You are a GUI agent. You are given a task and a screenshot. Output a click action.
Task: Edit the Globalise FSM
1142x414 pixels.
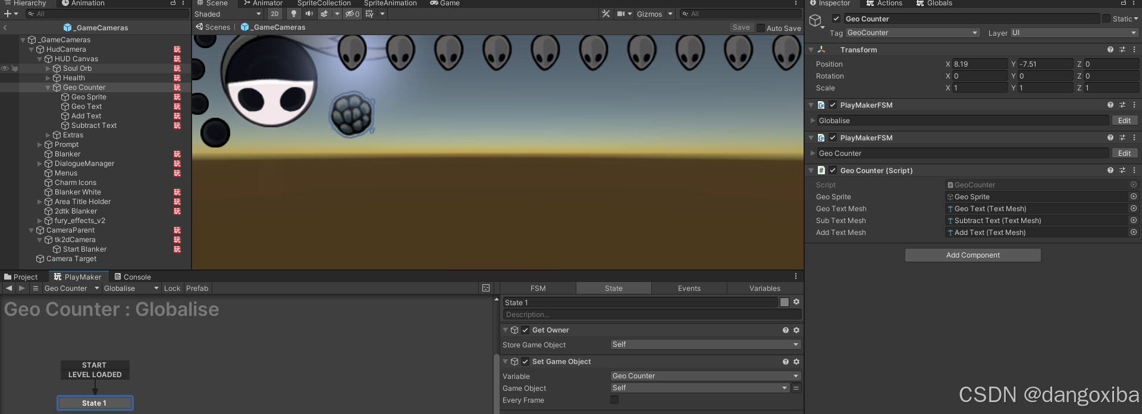tap(1124, 121)
